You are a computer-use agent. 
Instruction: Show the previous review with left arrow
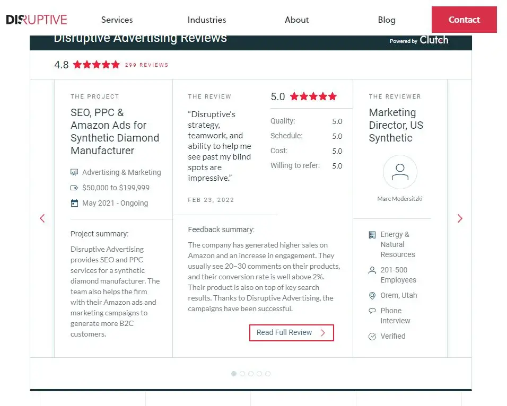(x=42, y=218)
